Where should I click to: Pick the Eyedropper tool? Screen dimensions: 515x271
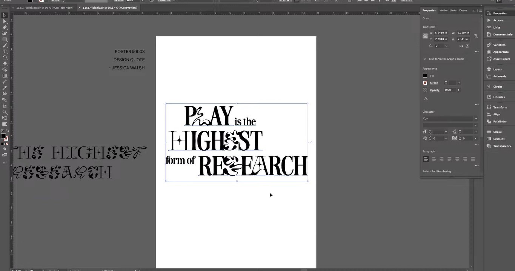pos(5,88)
